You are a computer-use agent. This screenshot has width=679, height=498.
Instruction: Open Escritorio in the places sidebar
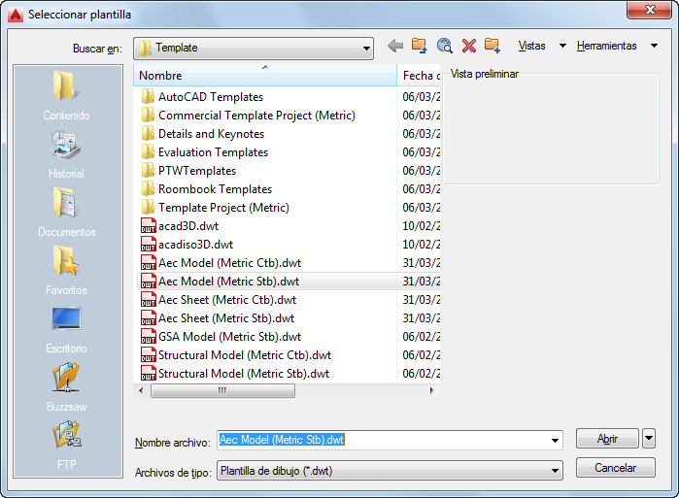pyautogui.click(x=66, y=329)
